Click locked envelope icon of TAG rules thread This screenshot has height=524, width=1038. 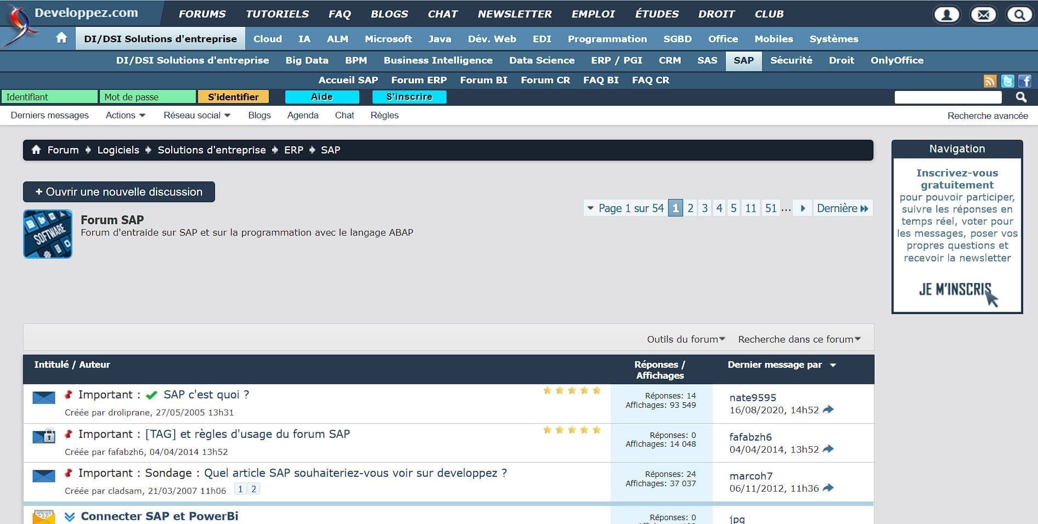44,436
